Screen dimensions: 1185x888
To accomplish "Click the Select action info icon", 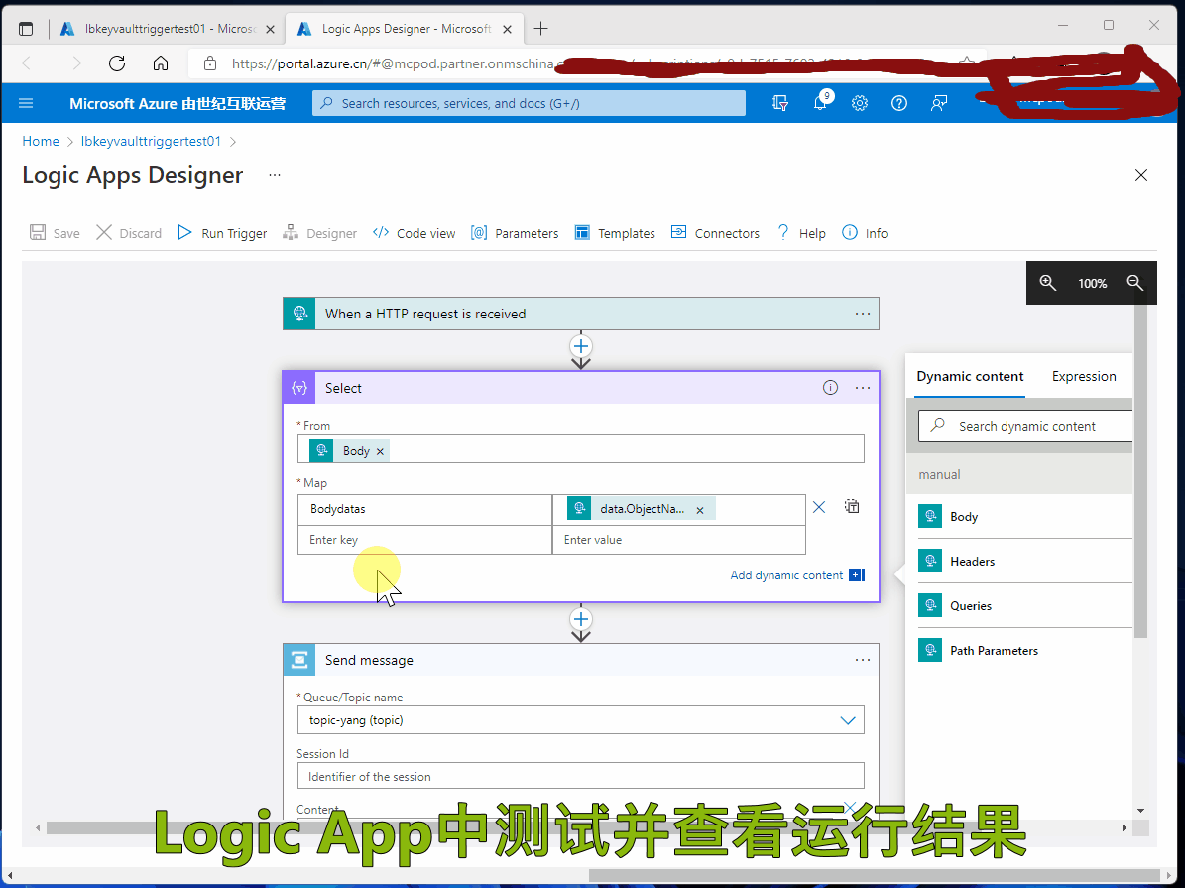I will coord(831,388).
